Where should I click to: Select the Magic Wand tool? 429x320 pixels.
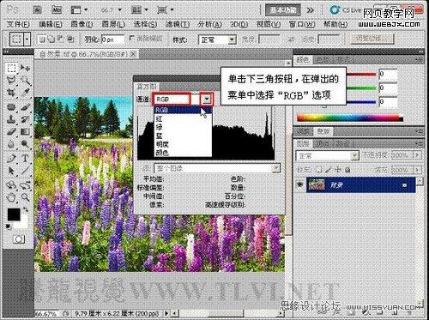click(x=25, y=81)
